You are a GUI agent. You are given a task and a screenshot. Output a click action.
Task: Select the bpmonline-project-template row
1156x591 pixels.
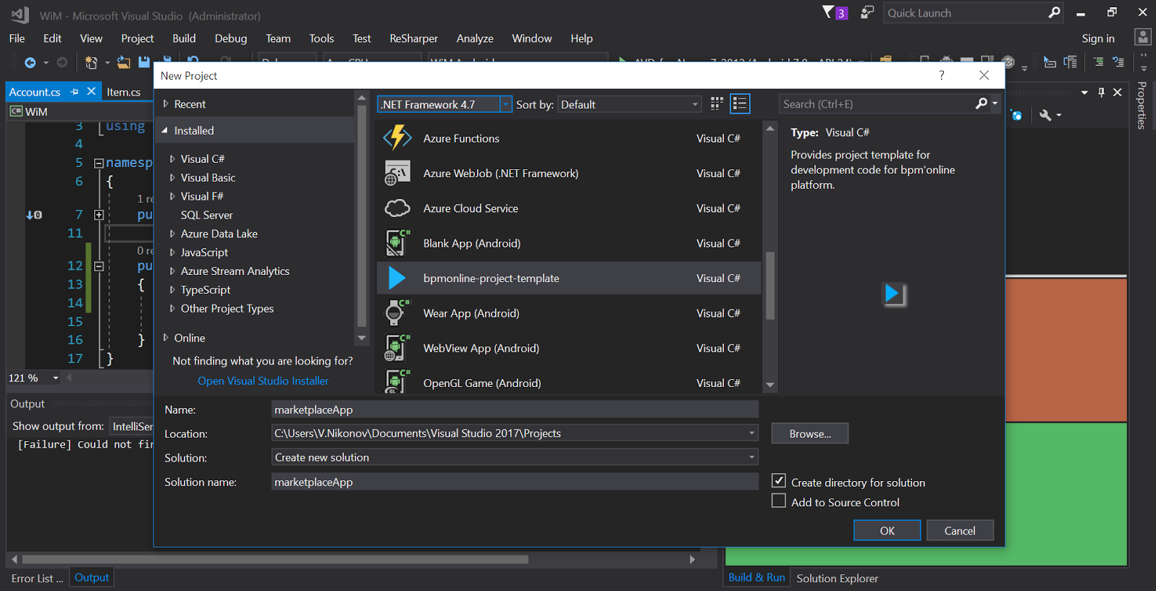pos(569,279)
